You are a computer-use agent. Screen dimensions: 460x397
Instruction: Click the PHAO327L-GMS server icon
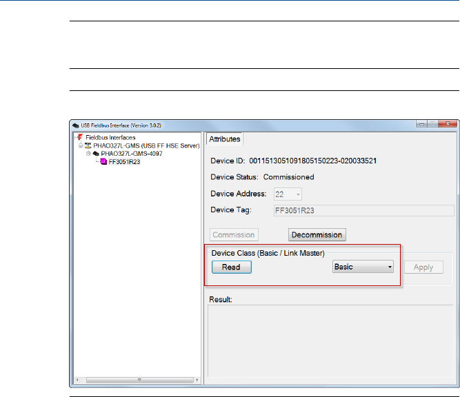click(88, 145)
